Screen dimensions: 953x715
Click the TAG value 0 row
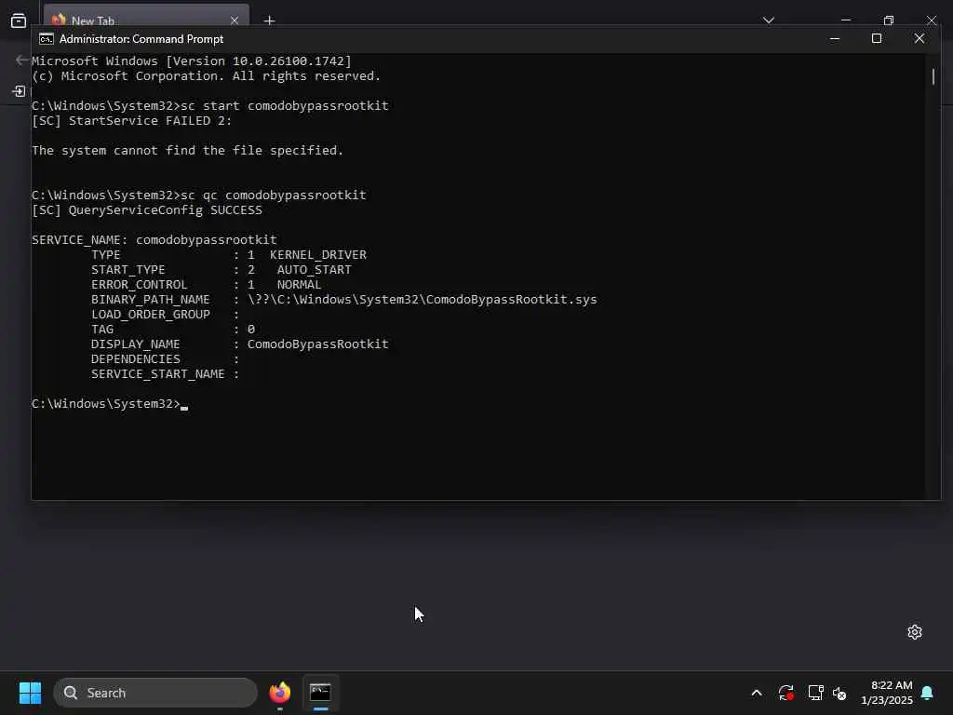[x=173, y=329]
